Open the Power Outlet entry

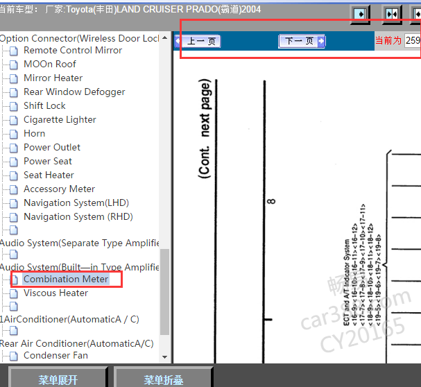[52, 148]
